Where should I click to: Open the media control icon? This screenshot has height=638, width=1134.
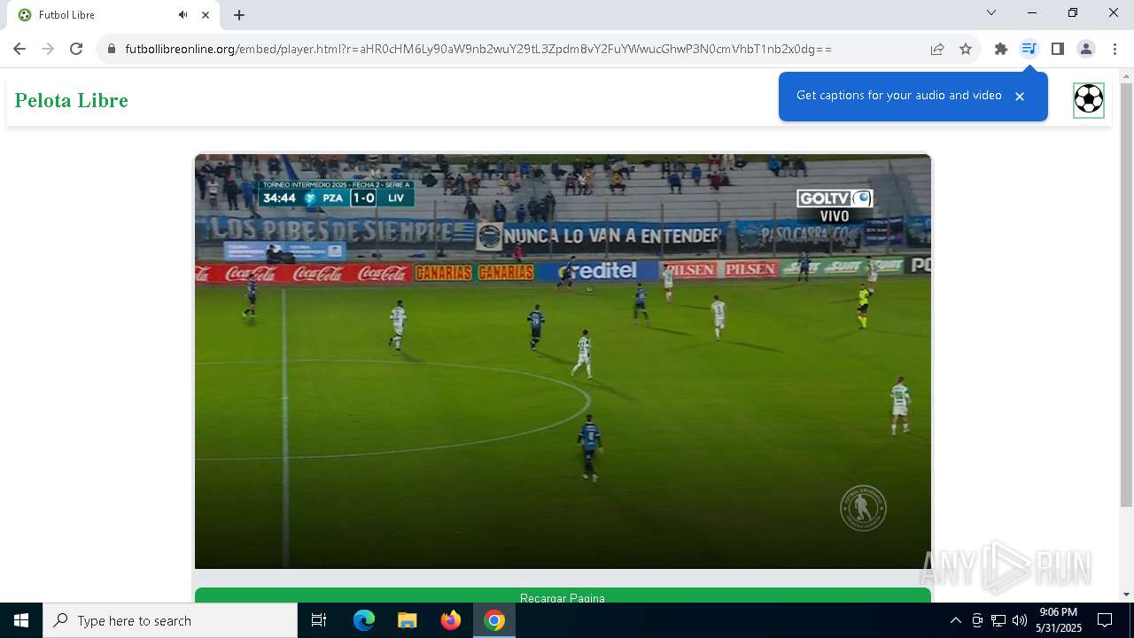coord(1029,49)
